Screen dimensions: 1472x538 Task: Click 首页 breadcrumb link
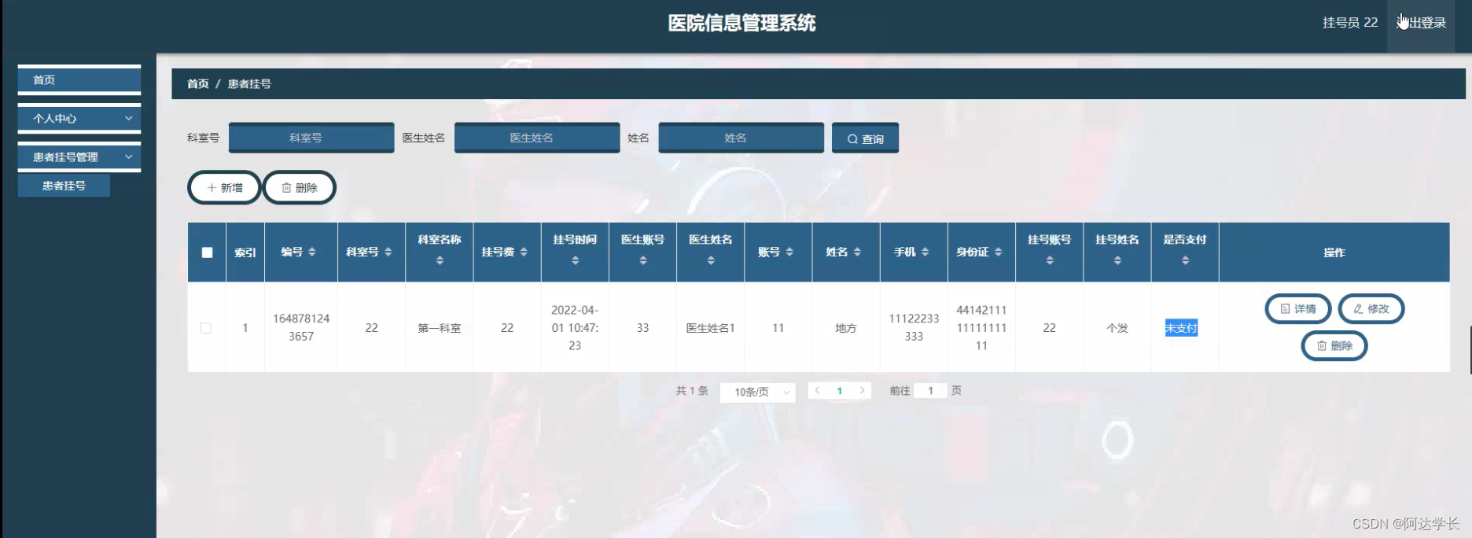[x=198, y=83]
